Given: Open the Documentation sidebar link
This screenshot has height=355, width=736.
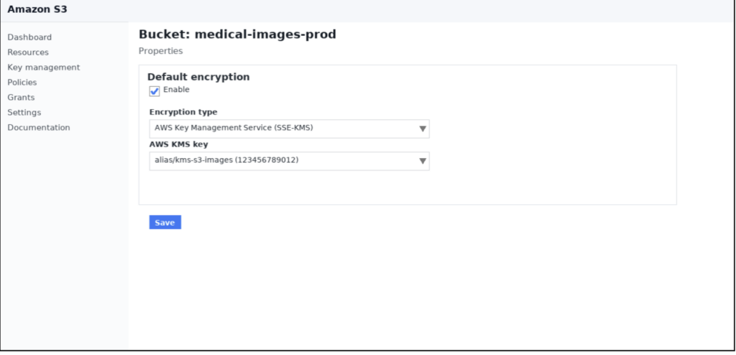Looking at the screenshot, I should coord(39,127).
